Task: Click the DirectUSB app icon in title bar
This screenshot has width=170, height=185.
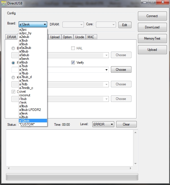Action: 4,3
